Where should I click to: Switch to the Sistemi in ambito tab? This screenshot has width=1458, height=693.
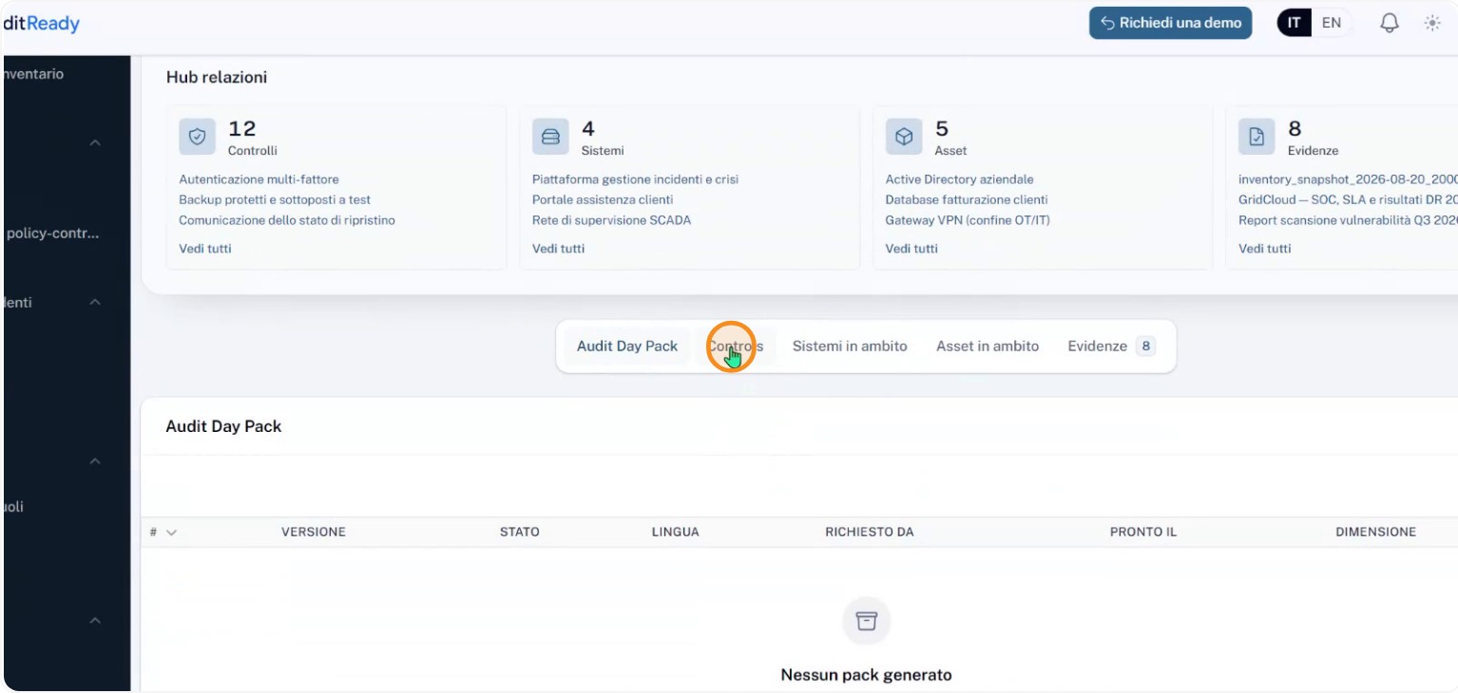[850, 346]
